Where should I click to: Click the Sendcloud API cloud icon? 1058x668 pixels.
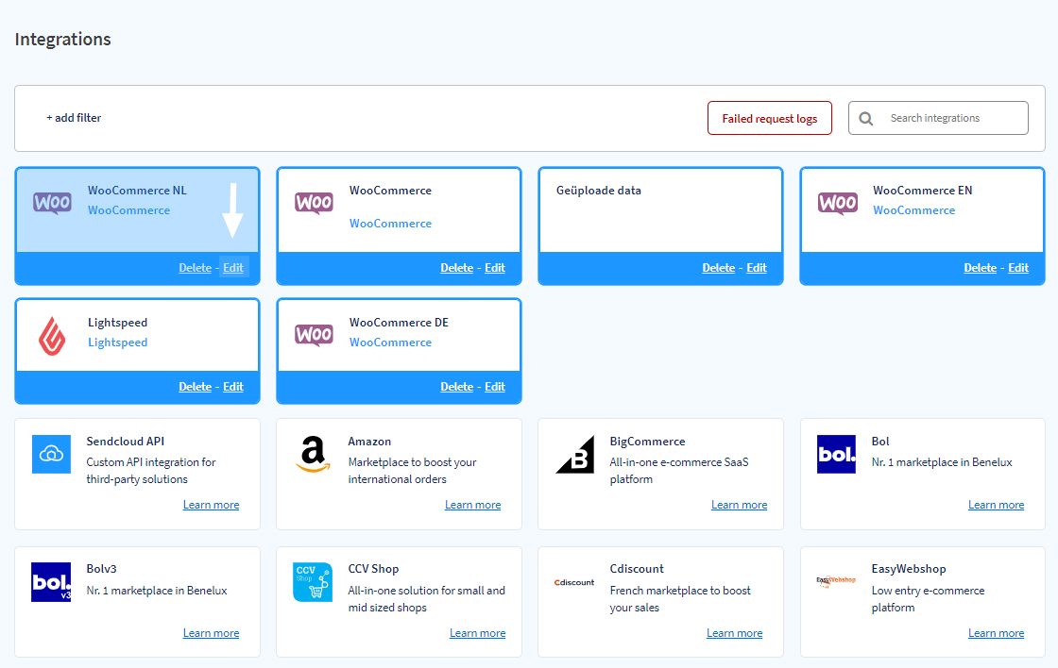click(x=51, y=455)
